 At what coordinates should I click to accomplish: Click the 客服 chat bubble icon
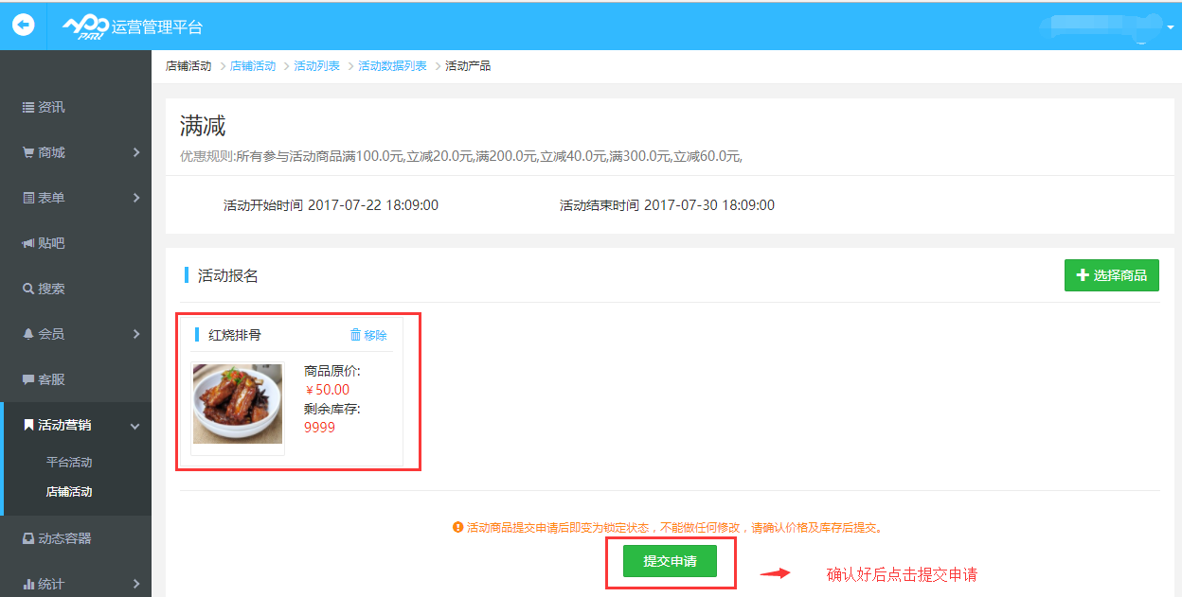pyautogui.click(x=28, y=379)
